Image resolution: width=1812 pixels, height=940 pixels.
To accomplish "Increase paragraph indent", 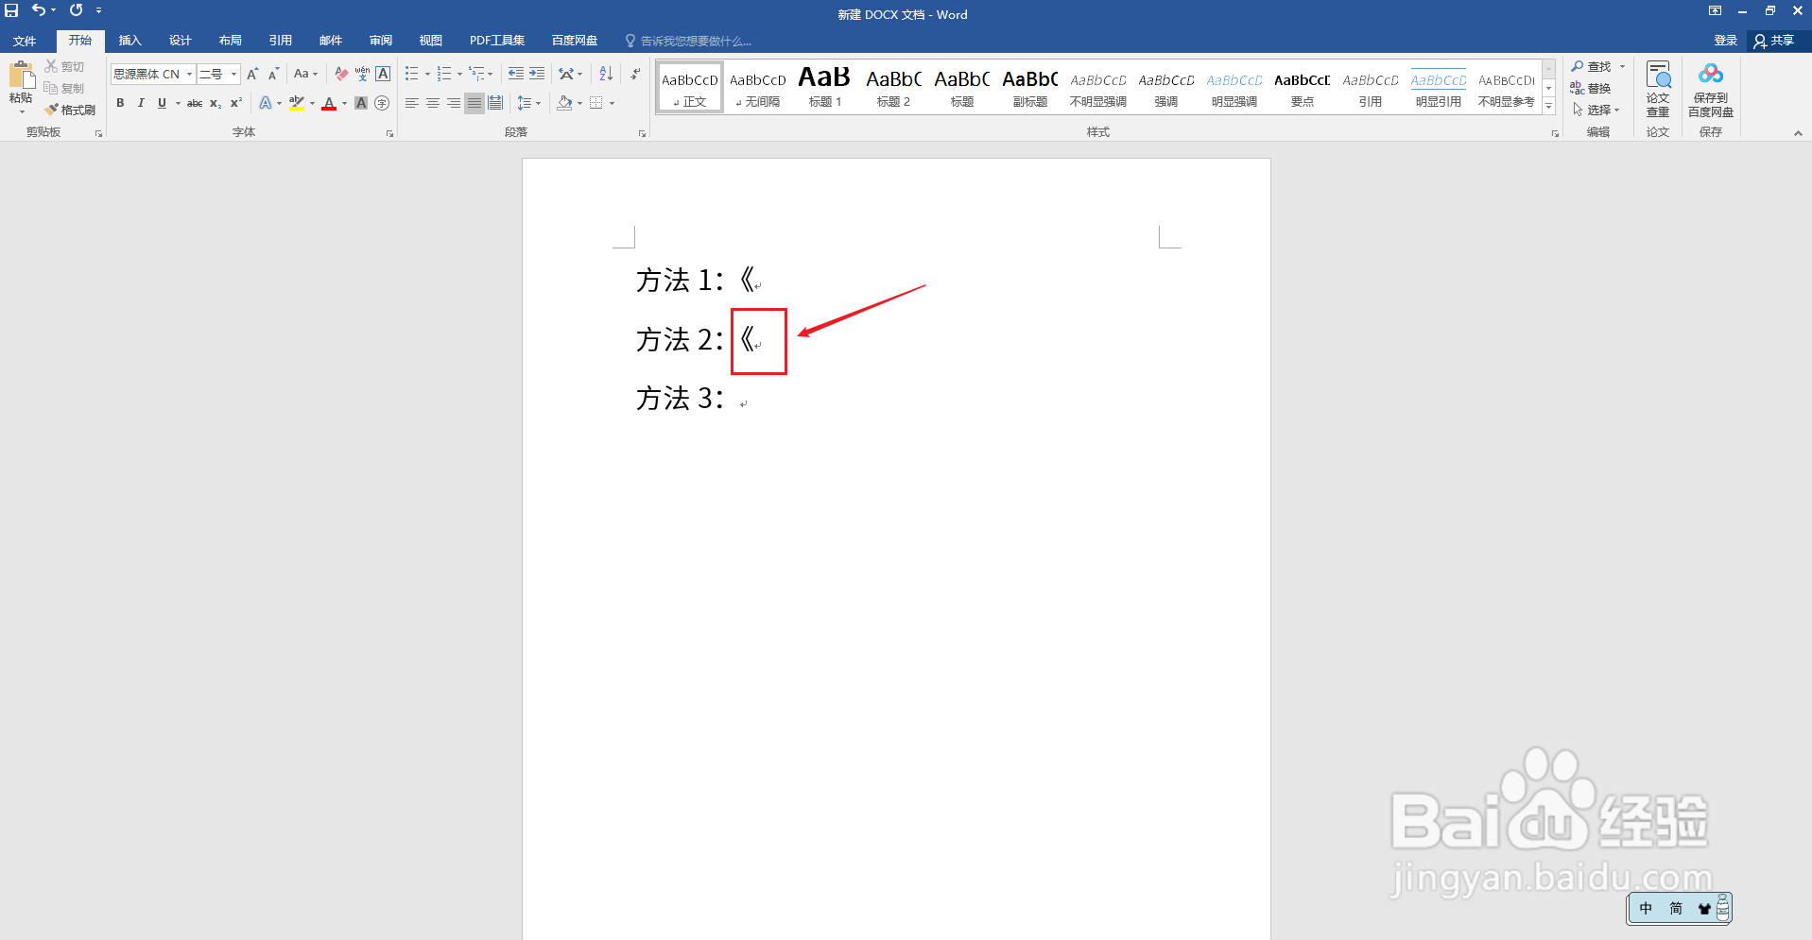I will 537,74.
